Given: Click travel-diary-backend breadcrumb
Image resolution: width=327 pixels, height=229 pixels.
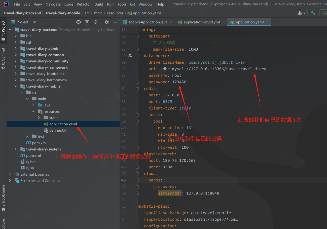Looking at the screenshot, I should (x=22, y=13).
